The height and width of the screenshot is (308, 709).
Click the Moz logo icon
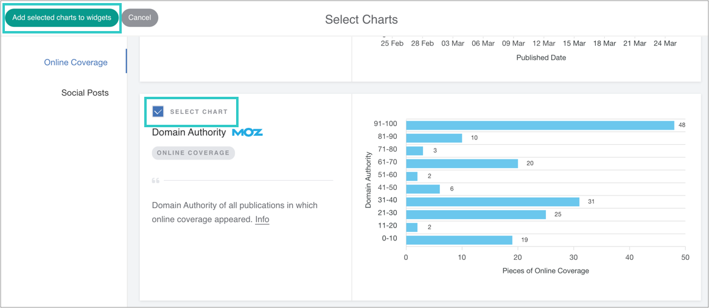pos(247,132)
